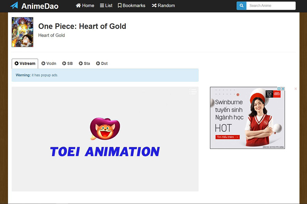Image resolution: width=307 pixels, height=204 pixels.
Task: Click the AnimeDao paper plane logo icon
Action: coord(14,6)
